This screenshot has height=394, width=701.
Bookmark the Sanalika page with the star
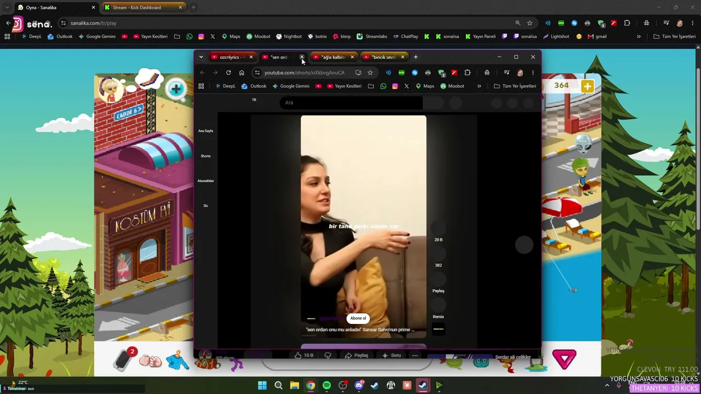[x=530, y=23]
